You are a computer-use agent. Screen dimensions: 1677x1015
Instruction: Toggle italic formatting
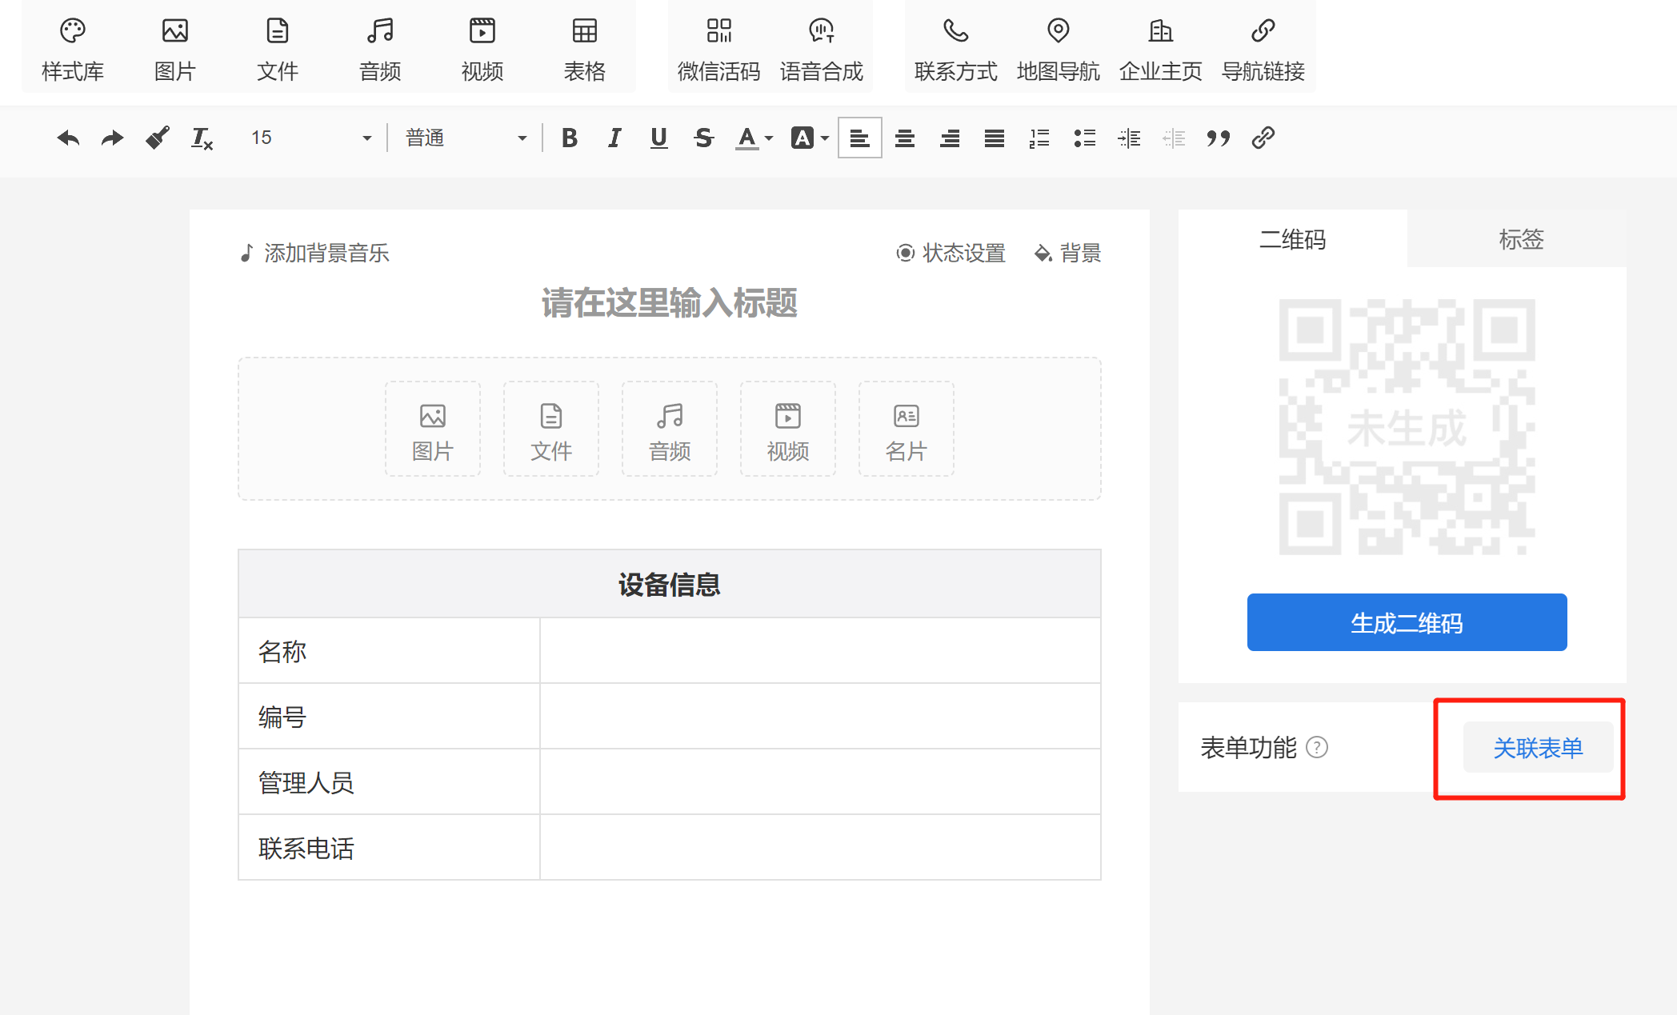pos(614,138)
